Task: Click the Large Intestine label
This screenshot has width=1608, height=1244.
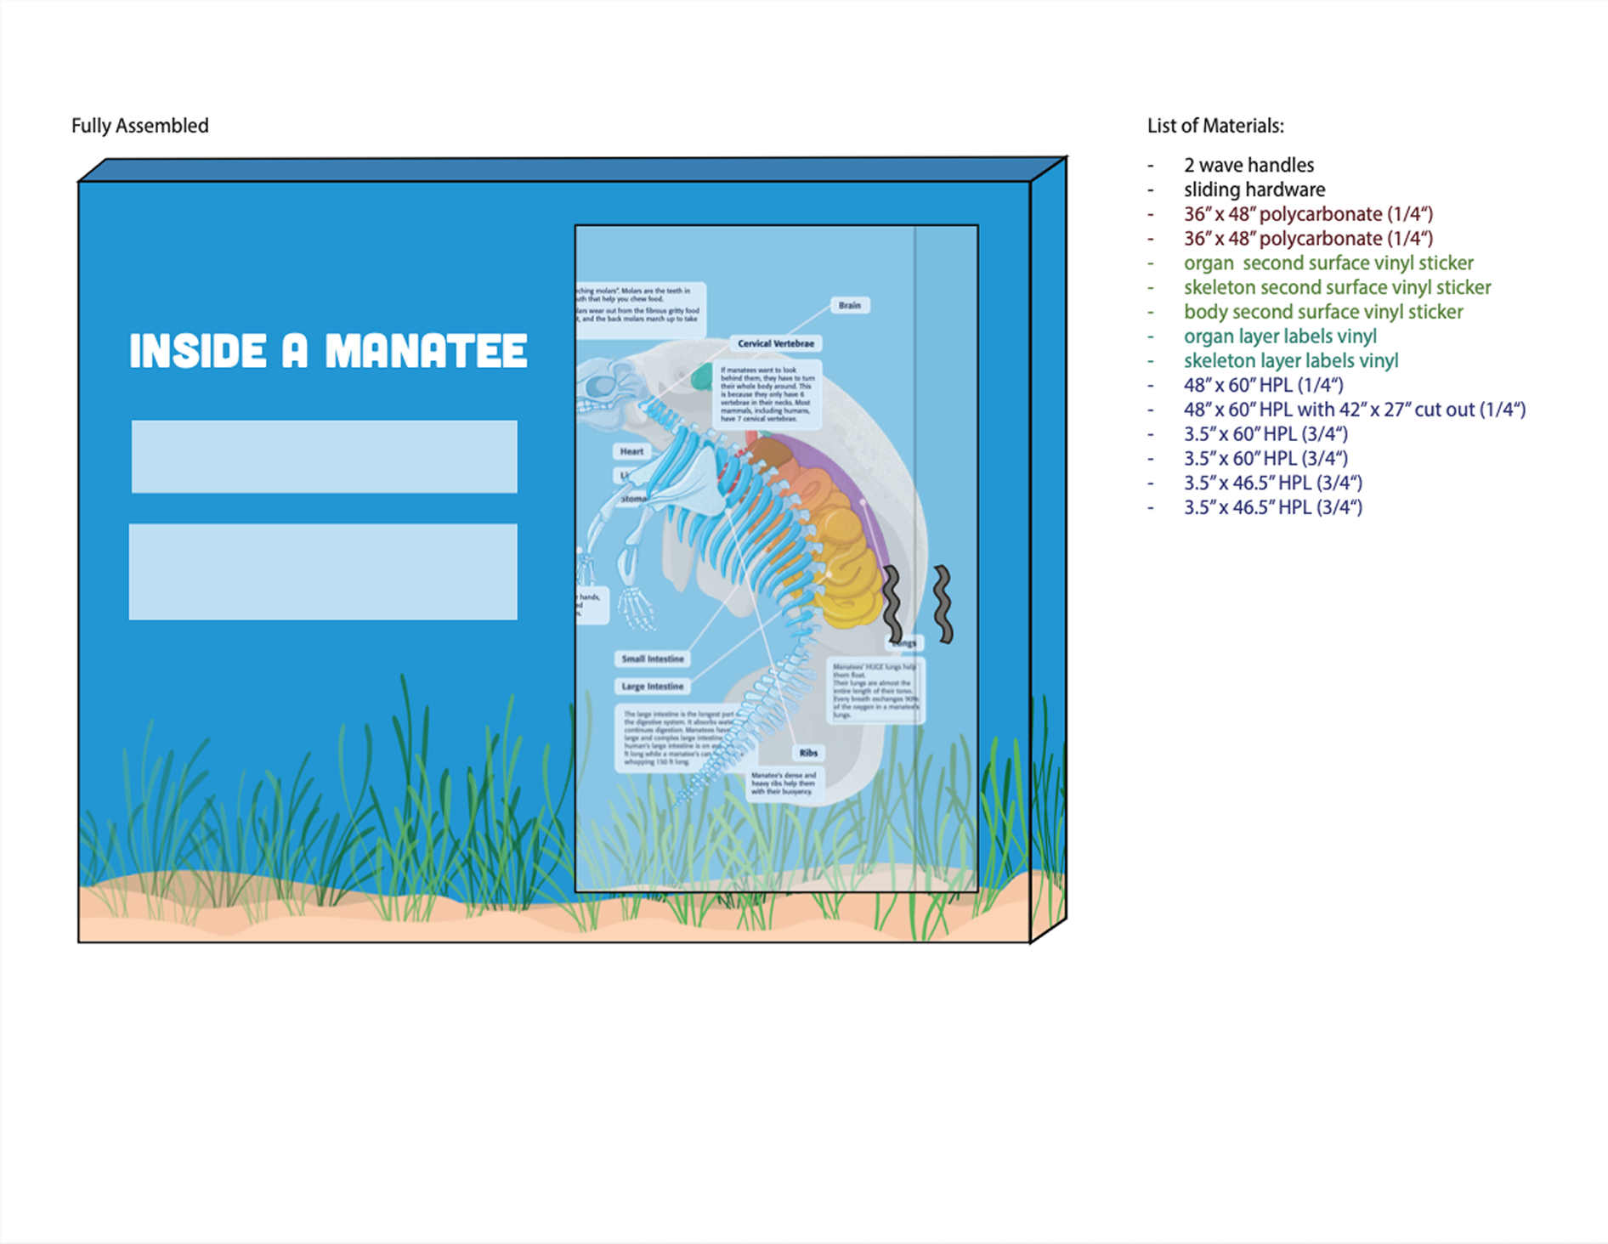Action: (x=652, y=686)
